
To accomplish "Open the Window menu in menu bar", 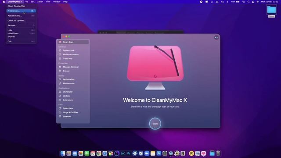I will click(x=57, y=2).
